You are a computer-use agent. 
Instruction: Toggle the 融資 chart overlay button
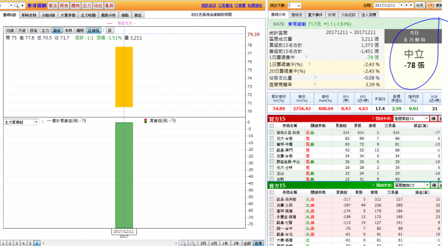click(x=57, y=30)
